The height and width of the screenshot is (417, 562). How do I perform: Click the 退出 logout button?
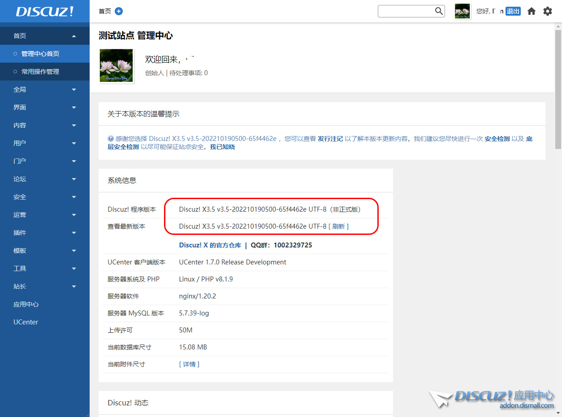click(x=513, y=11)
